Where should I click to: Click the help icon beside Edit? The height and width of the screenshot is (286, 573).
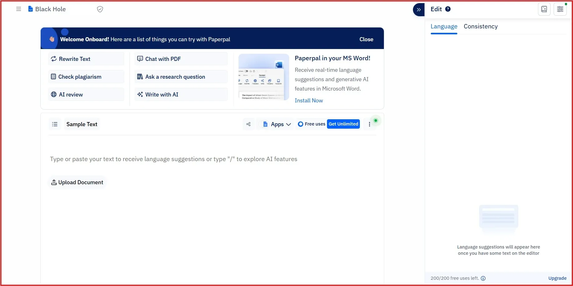(448, 9)
